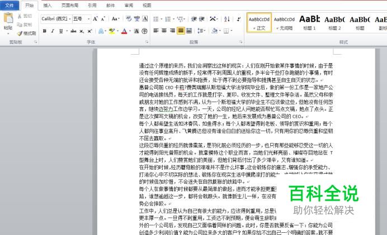Open the Borders dropdown
387x235 pixels.
[x=232, y=31]
